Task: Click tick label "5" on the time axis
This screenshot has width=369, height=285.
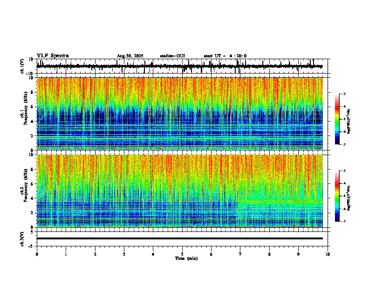Action: [x=182, y=254]
